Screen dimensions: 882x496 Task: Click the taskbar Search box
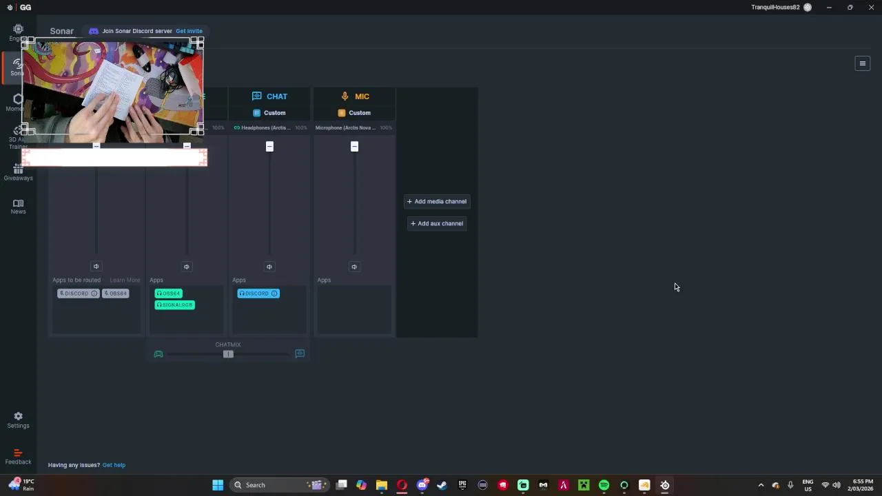point(279,485)
